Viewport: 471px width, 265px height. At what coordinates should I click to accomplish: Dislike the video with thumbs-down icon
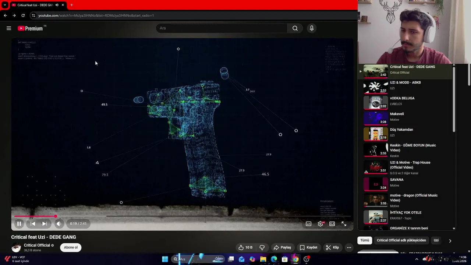[x=262, y=247]
